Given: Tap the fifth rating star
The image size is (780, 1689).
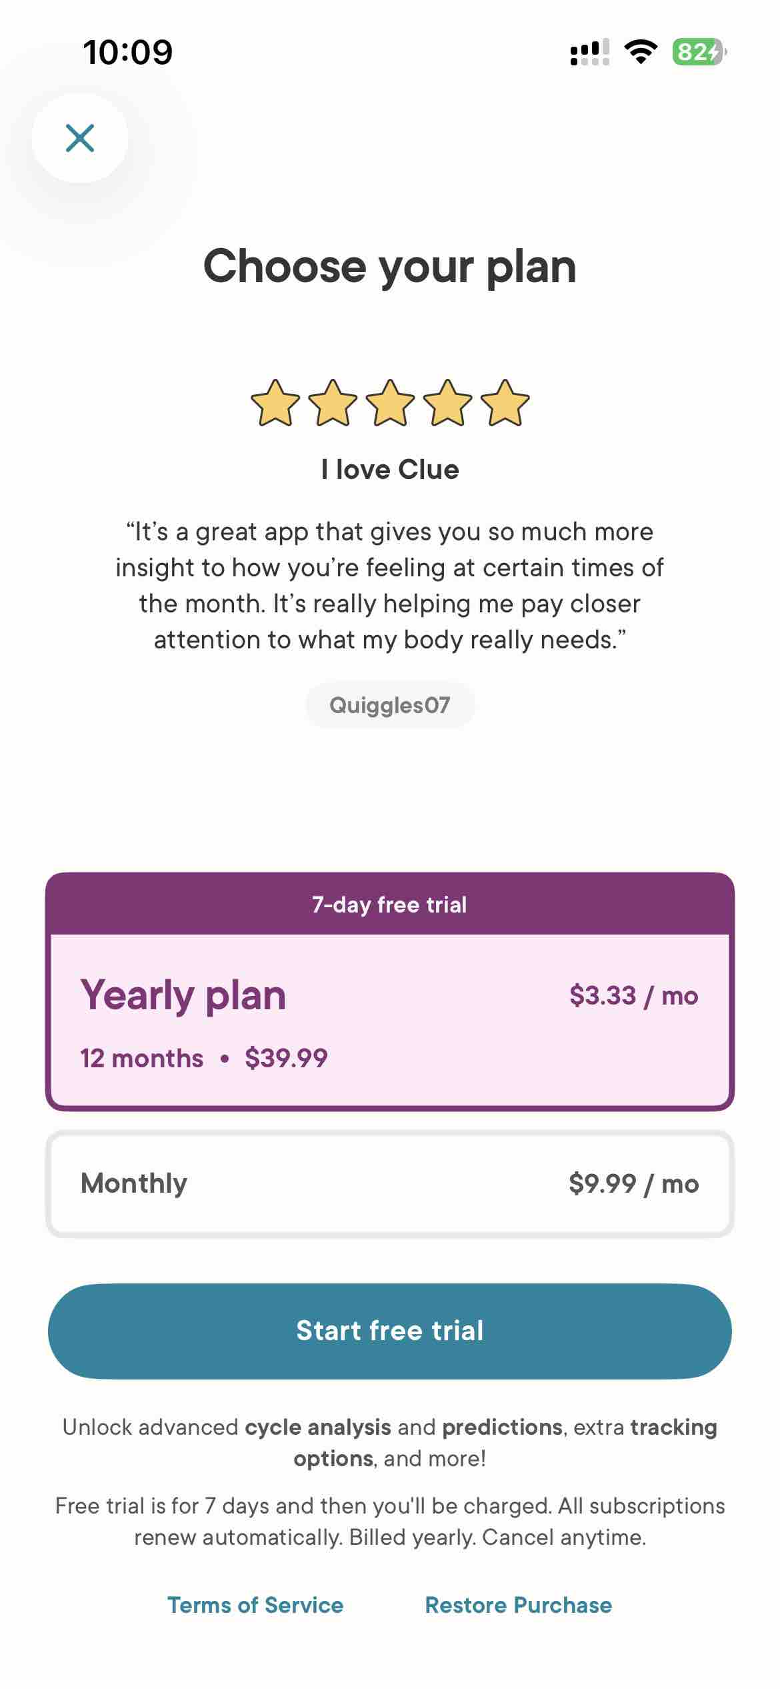Looking at the screenshot, I should pyautogui.click(x=505, y=403).
